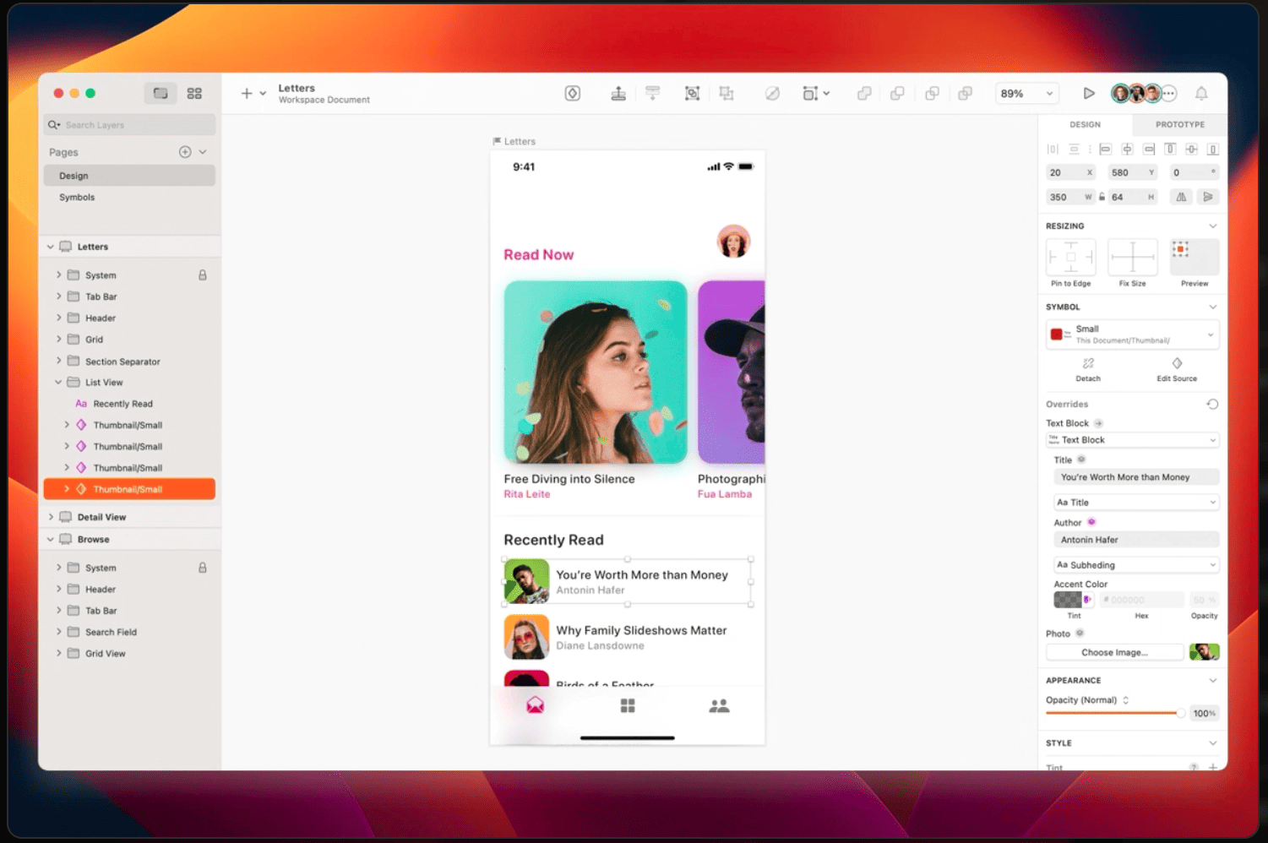Toggle the width-height proportion lock
The width and height of the screenshot is (1268, 843).
[1102, 197]
